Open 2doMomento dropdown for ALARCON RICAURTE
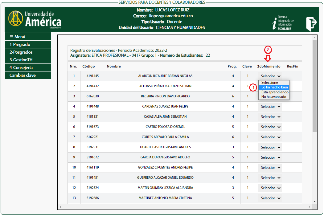324x216 pixels. coord(270,76)
